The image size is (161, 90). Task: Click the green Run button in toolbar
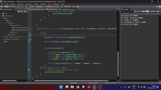click(18, 6)
